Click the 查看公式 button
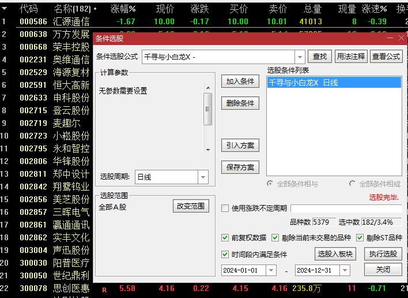This screenshot has width=408, height=298. (386, 57)
